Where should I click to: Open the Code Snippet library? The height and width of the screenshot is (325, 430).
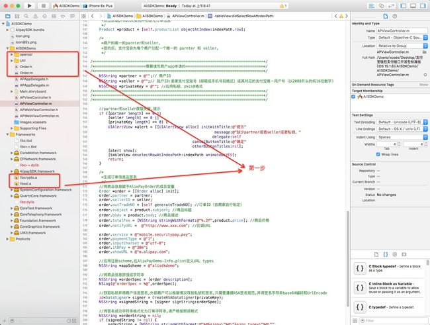pos(386,254)
